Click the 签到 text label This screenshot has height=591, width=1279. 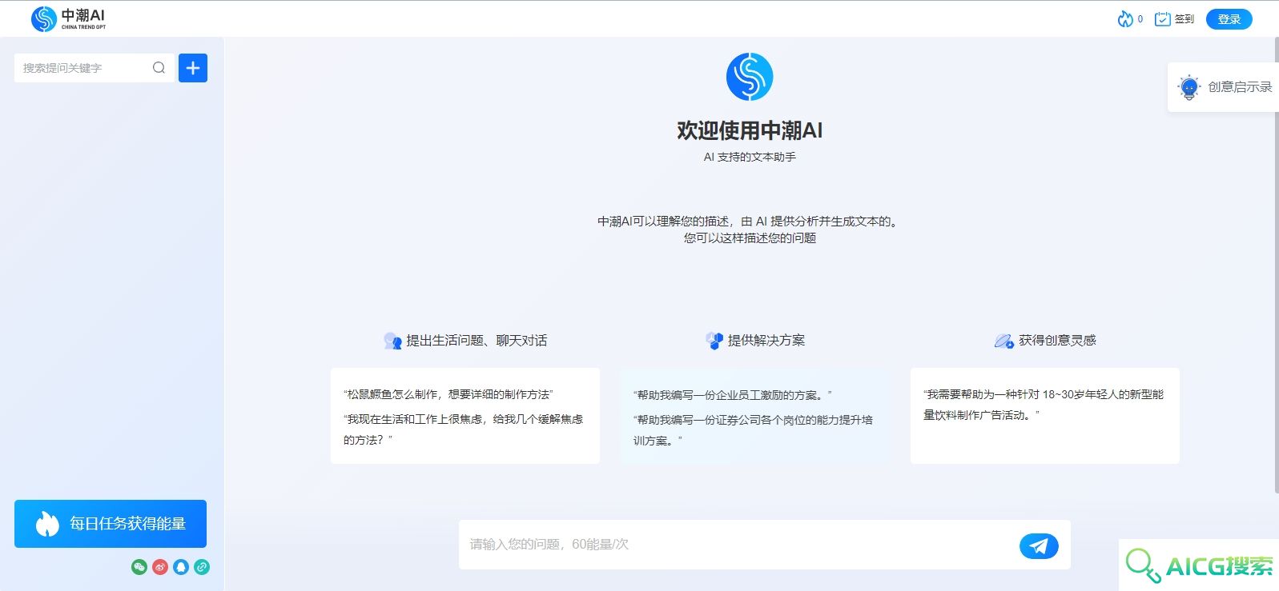[1184, 19]
